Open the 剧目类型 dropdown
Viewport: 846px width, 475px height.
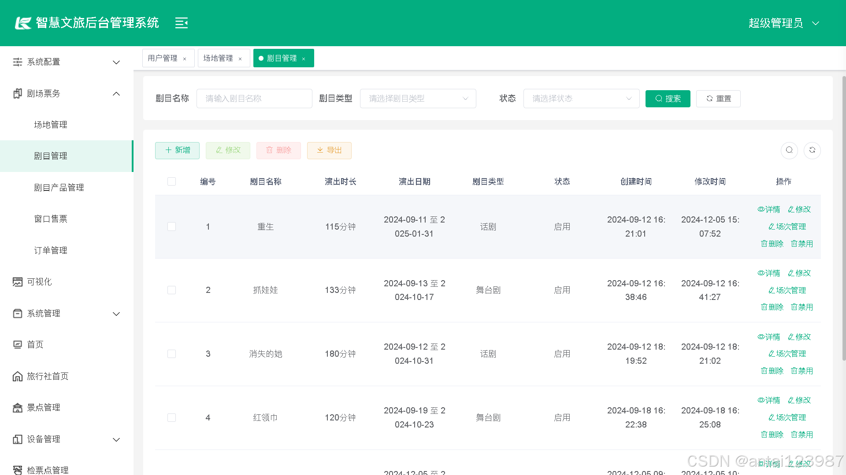coord(418,99)
